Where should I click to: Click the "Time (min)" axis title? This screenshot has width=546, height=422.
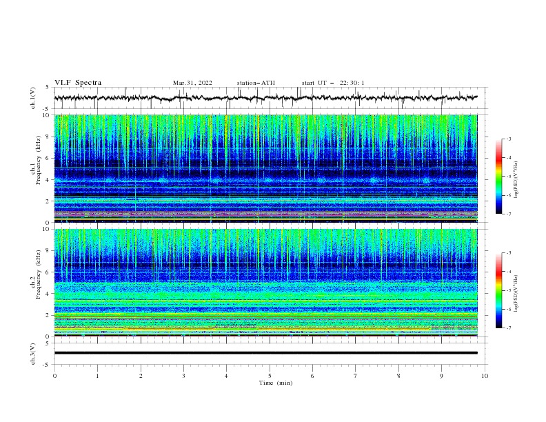point(276,383)
